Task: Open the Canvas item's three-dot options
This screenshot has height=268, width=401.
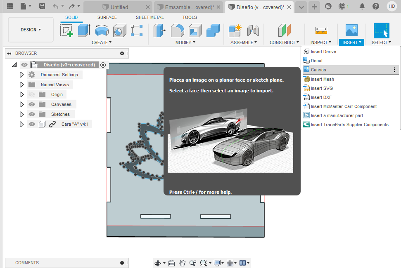Action: (x=394, y=70)
